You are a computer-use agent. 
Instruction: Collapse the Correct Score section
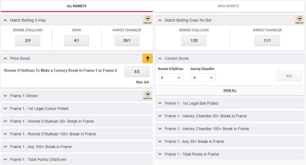point(160,59)
